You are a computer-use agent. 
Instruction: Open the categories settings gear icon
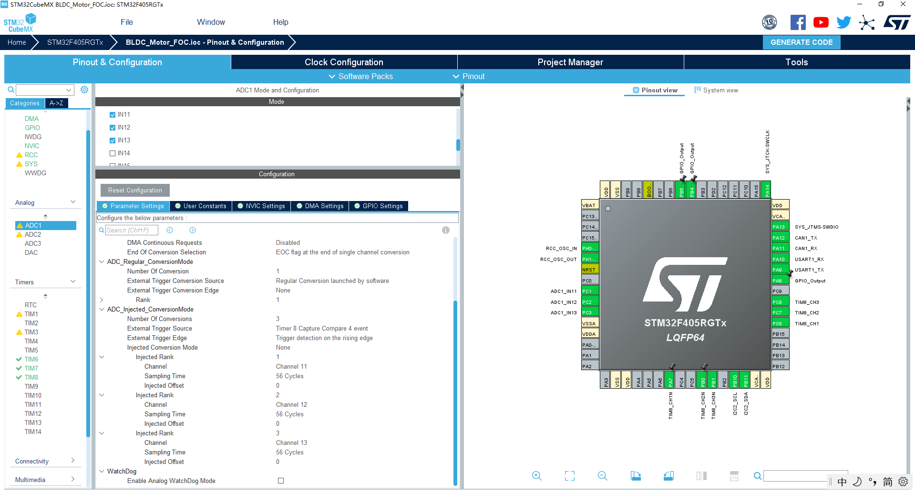[84, 90]
